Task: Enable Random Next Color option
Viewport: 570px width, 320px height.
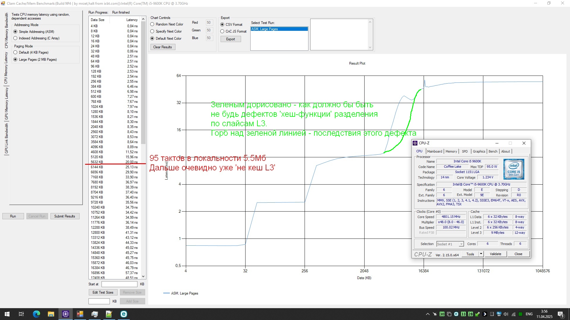Action: click(x=152, y=24)
